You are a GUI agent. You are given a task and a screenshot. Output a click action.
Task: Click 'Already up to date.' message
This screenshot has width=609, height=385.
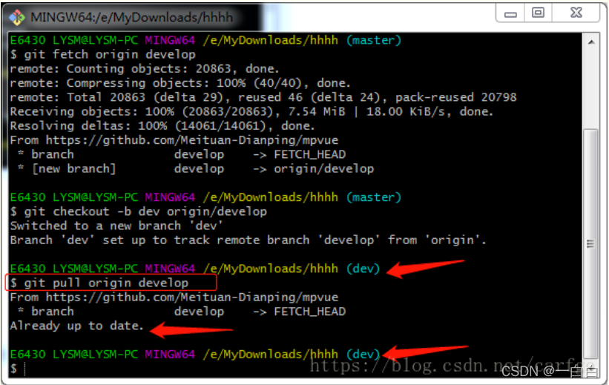(77, 326)
